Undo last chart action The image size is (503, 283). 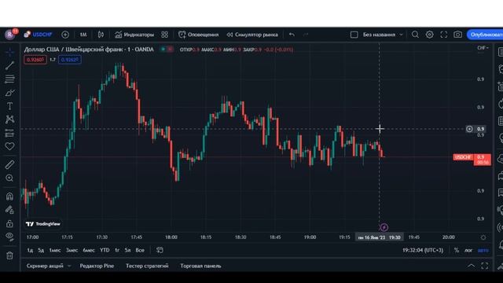click(292, 35)
